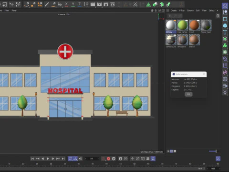The image size is (229, 172).
Task: Open render to picture viewer icon
Action: (x=99, y=4)
